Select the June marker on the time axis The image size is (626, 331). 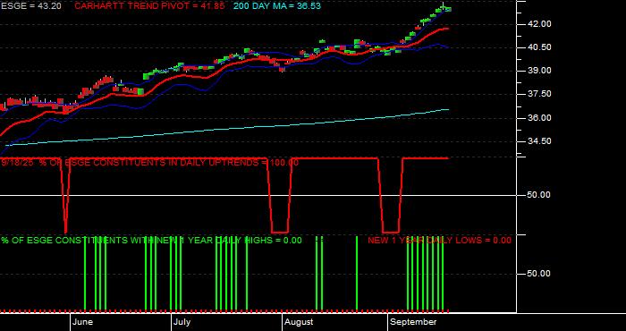(x=83, y=322)
